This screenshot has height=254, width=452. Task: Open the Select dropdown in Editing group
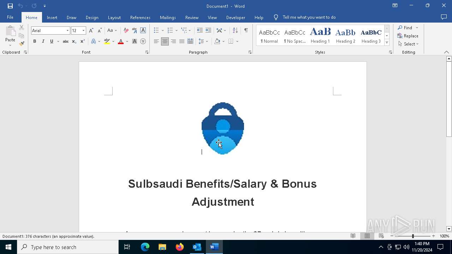tap(408, 44)
